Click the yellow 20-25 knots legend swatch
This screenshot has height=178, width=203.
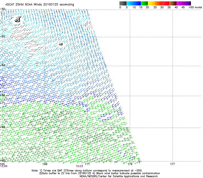(x=151, y=3)
